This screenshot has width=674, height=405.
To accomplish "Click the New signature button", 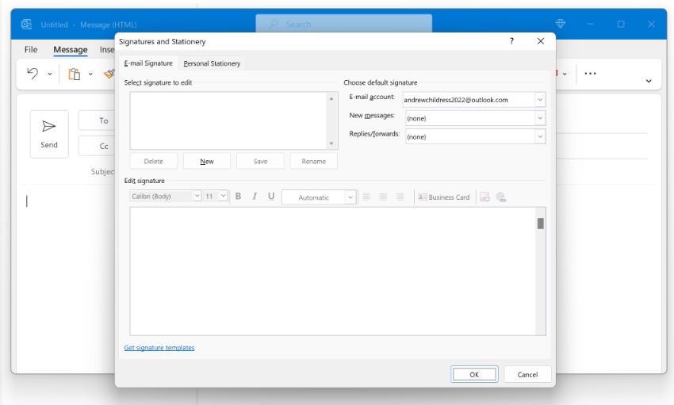I will point(207,161).
